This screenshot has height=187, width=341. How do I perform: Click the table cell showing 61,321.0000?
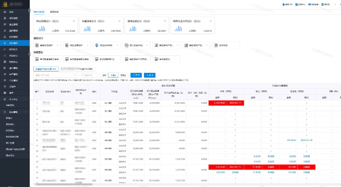coord(174,122)
